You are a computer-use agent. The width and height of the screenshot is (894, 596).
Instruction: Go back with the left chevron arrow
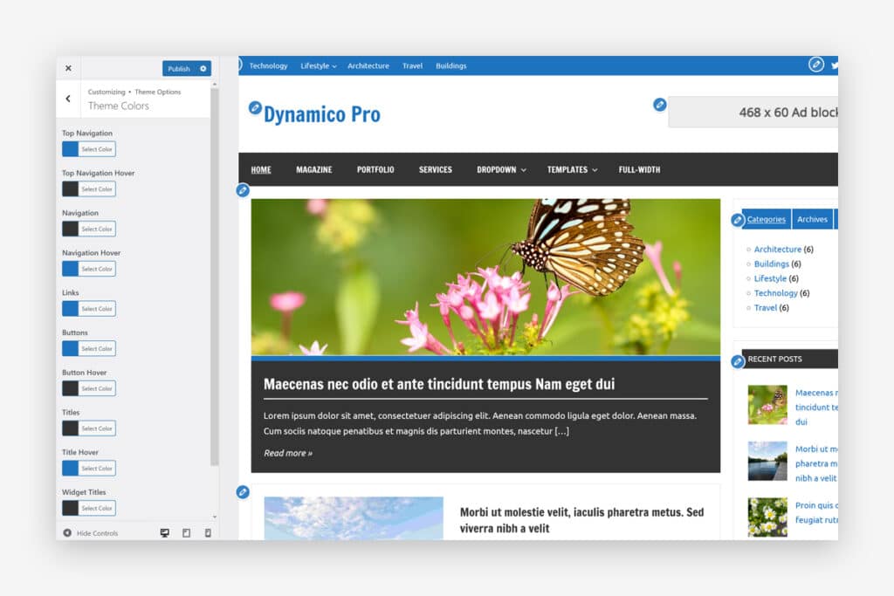pyautogui.click(x=68, y=99)
